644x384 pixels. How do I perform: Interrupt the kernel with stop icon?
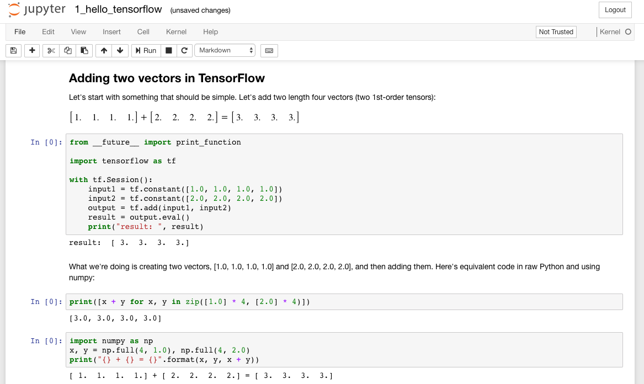tap(168, 51)
